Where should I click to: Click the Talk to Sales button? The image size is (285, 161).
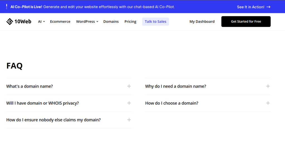point(155,21)
